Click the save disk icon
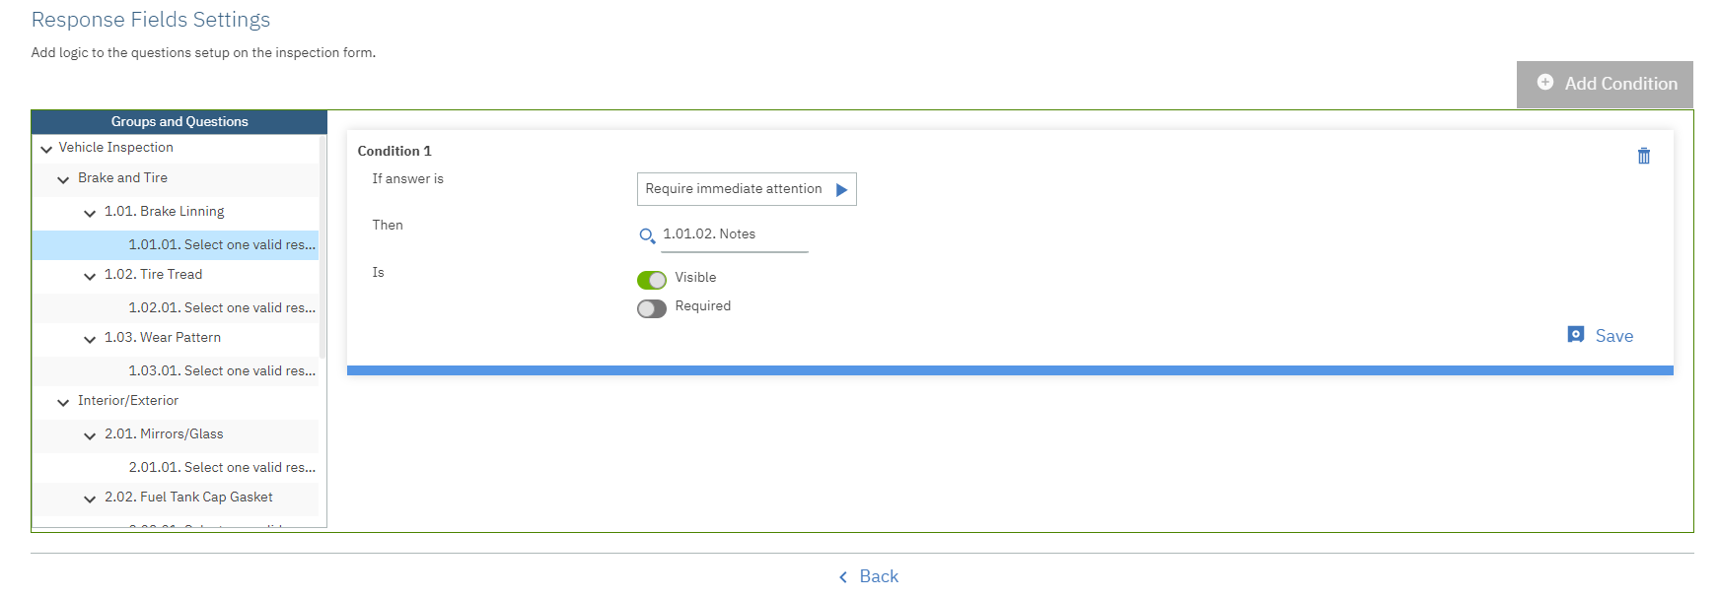The width and height of the screenshot is (1718, 598). click(1576, 335)
